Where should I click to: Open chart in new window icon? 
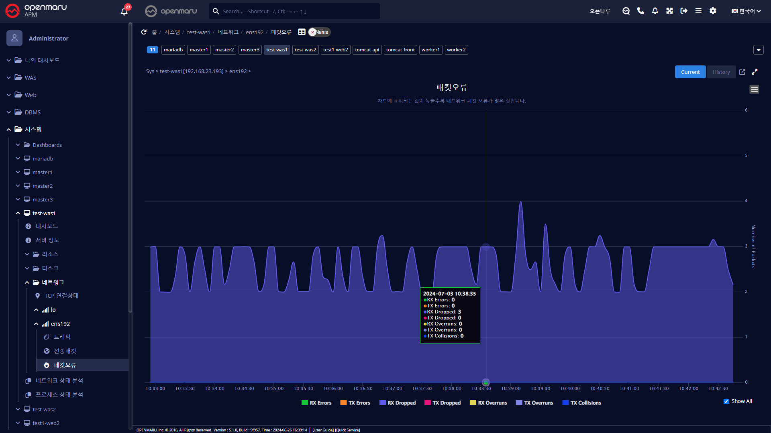tap(742, 72)
